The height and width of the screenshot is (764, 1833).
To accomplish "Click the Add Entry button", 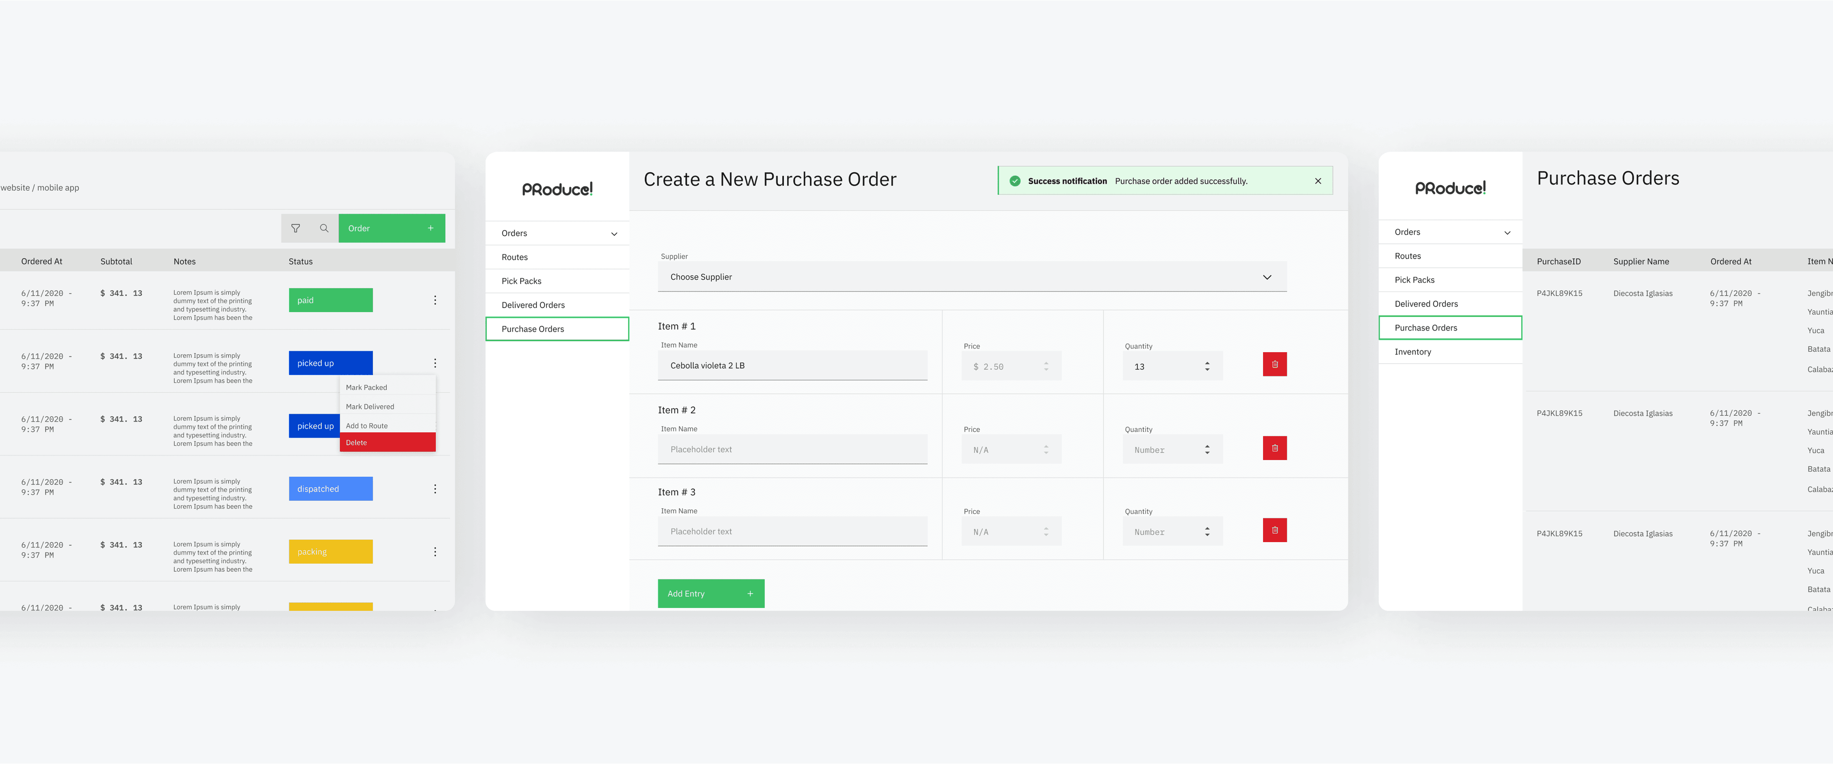I will pyautogui.click(x=711, y=593).
